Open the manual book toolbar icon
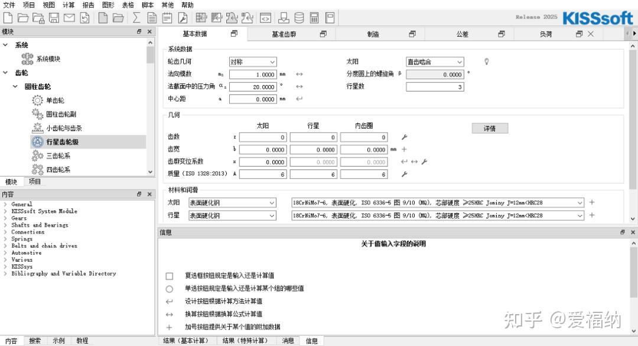This screenshot has width=638, height=346. [x=330, y=18]
